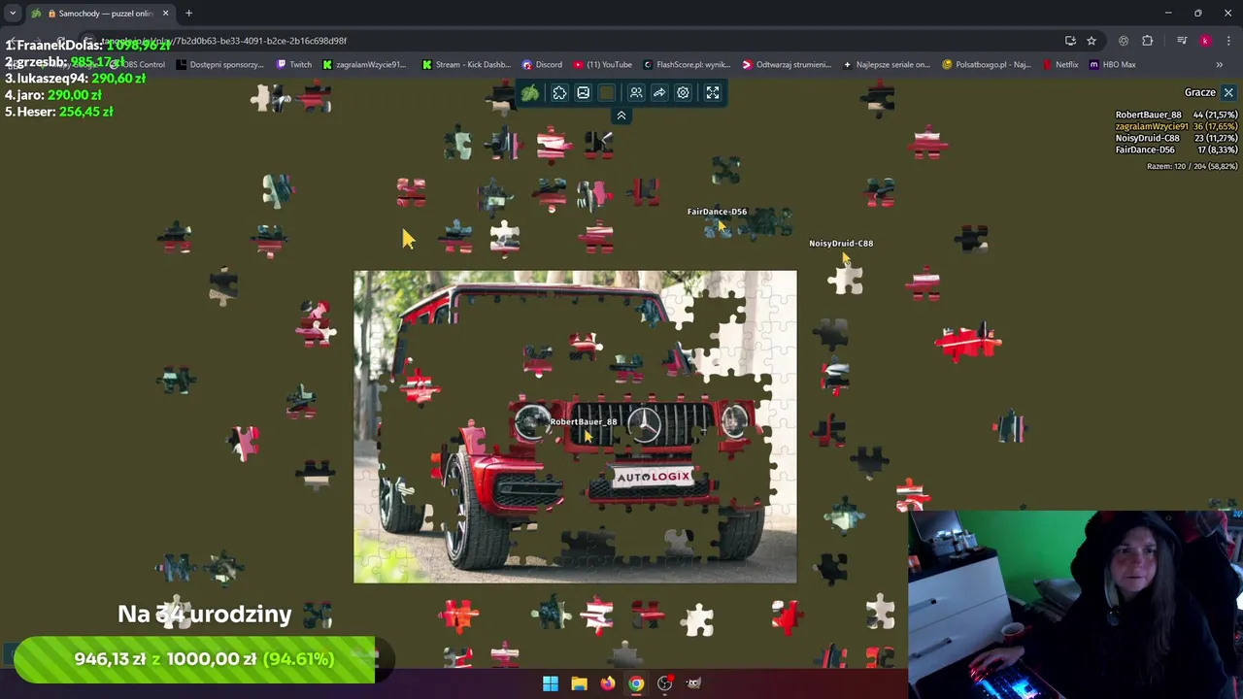The width and height of the screenshot is (1243, 699).
Task: Select player zagralamWzycie91 in scoreboard
Action: click(x=1176, y=126)
